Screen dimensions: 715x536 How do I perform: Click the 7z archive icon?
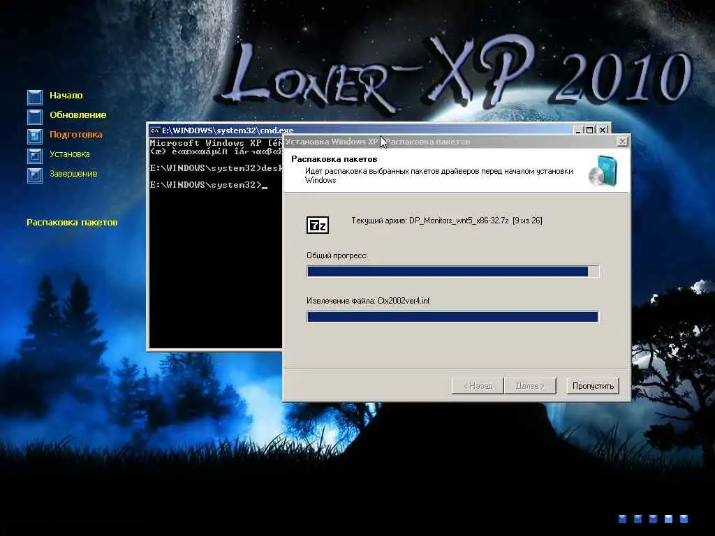[318, 225]
